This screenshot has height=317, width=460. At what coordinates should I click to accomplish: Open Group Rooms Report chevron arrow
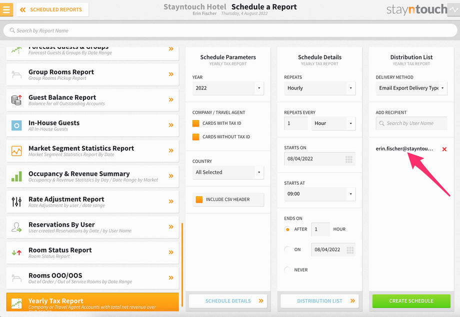pos(171,74)
